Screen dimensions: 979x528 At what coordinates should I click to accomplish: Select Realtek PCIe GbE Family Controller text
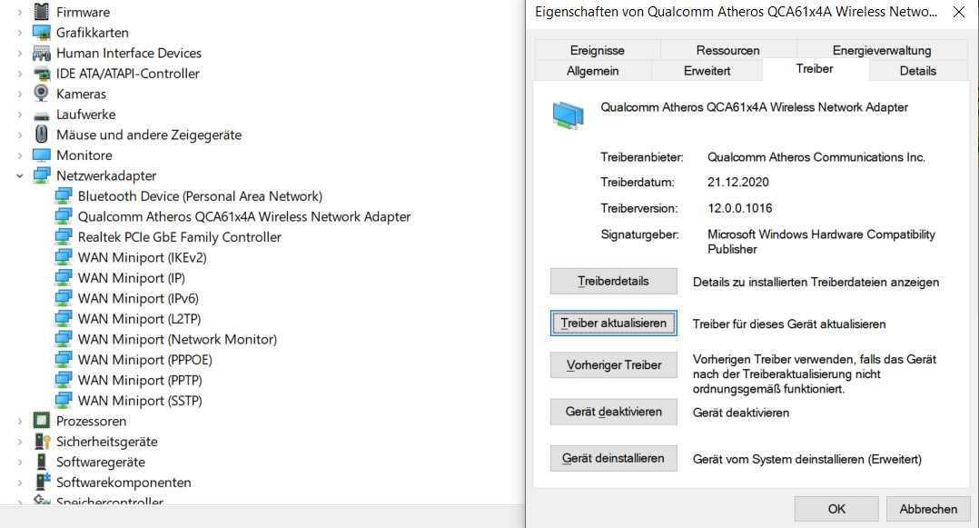click(x=179, y=237)
